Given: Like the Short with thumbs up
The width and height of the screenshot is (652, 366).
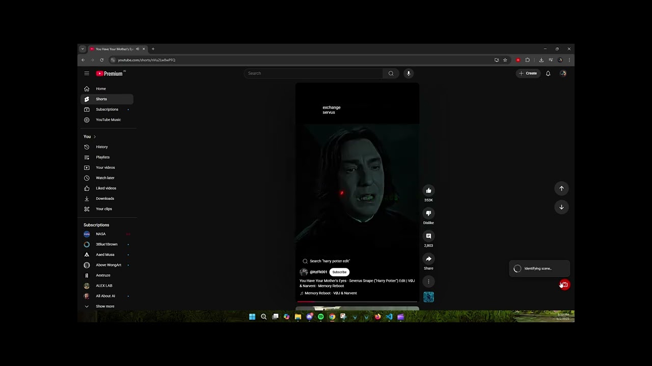Looking at the screenshot, I should (428, 191).
